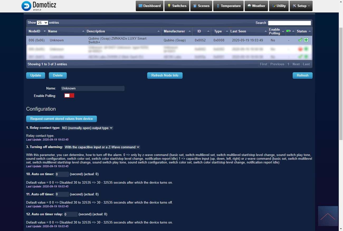This screenshot has height=231, width=343.
Task: Sort table by Name column header
Action: point(66,31)
